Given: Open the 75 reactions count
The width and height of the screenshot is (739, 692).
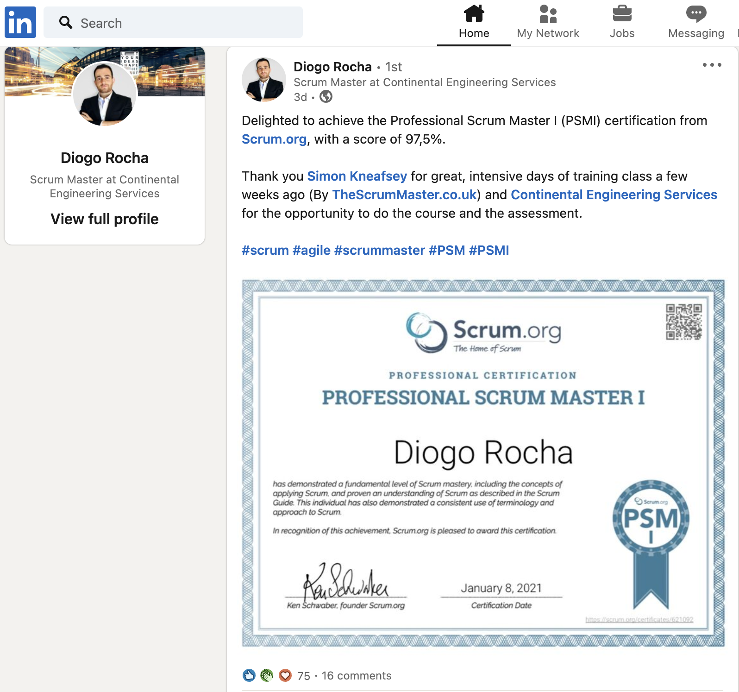Looking at the screenshot, I should tap(304, 676).
